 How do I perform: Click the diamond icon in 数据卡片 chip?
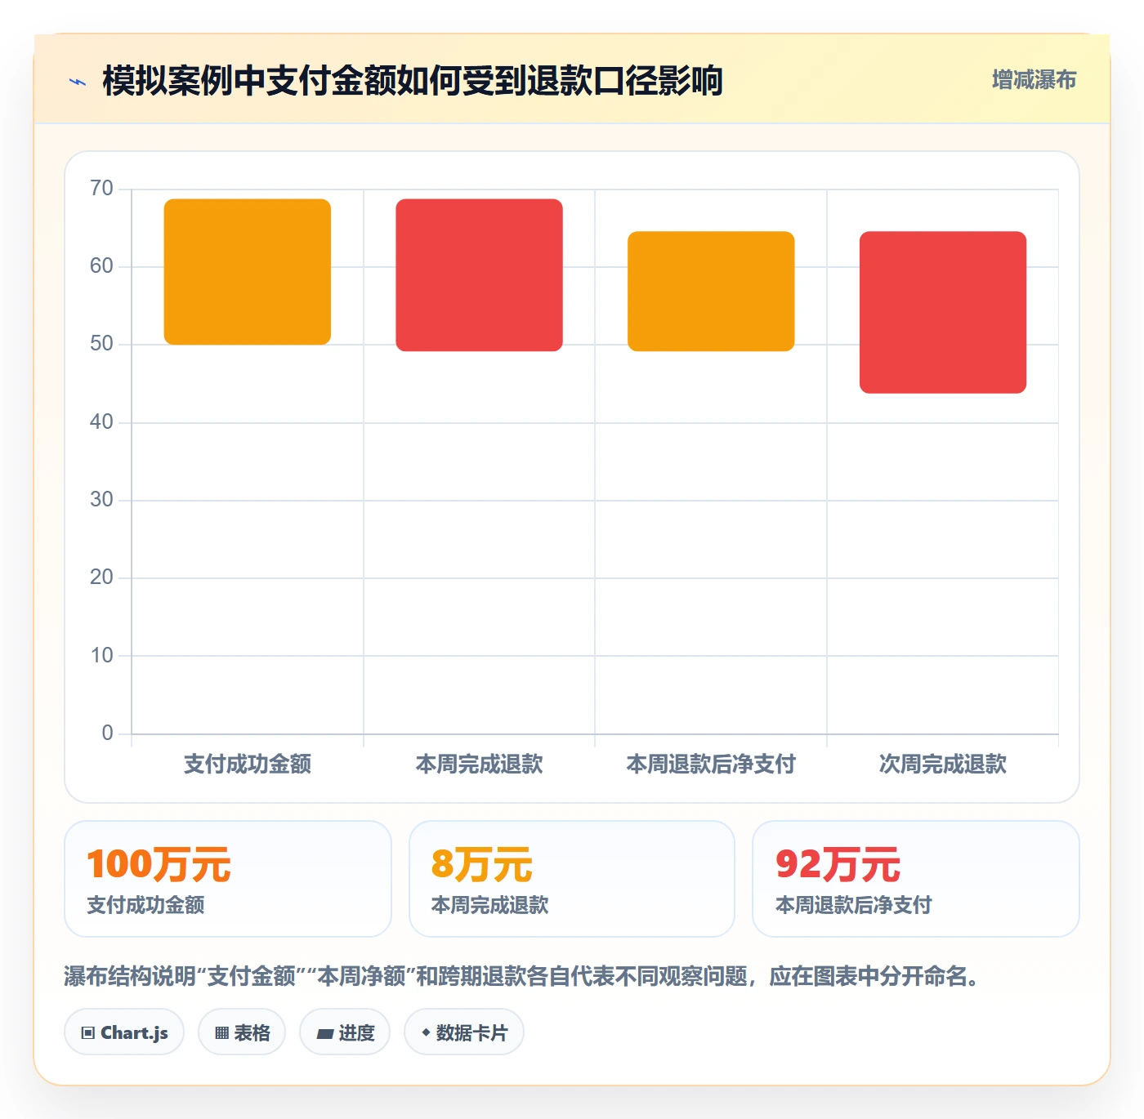pyautogui.click(x=426, y=1032)
